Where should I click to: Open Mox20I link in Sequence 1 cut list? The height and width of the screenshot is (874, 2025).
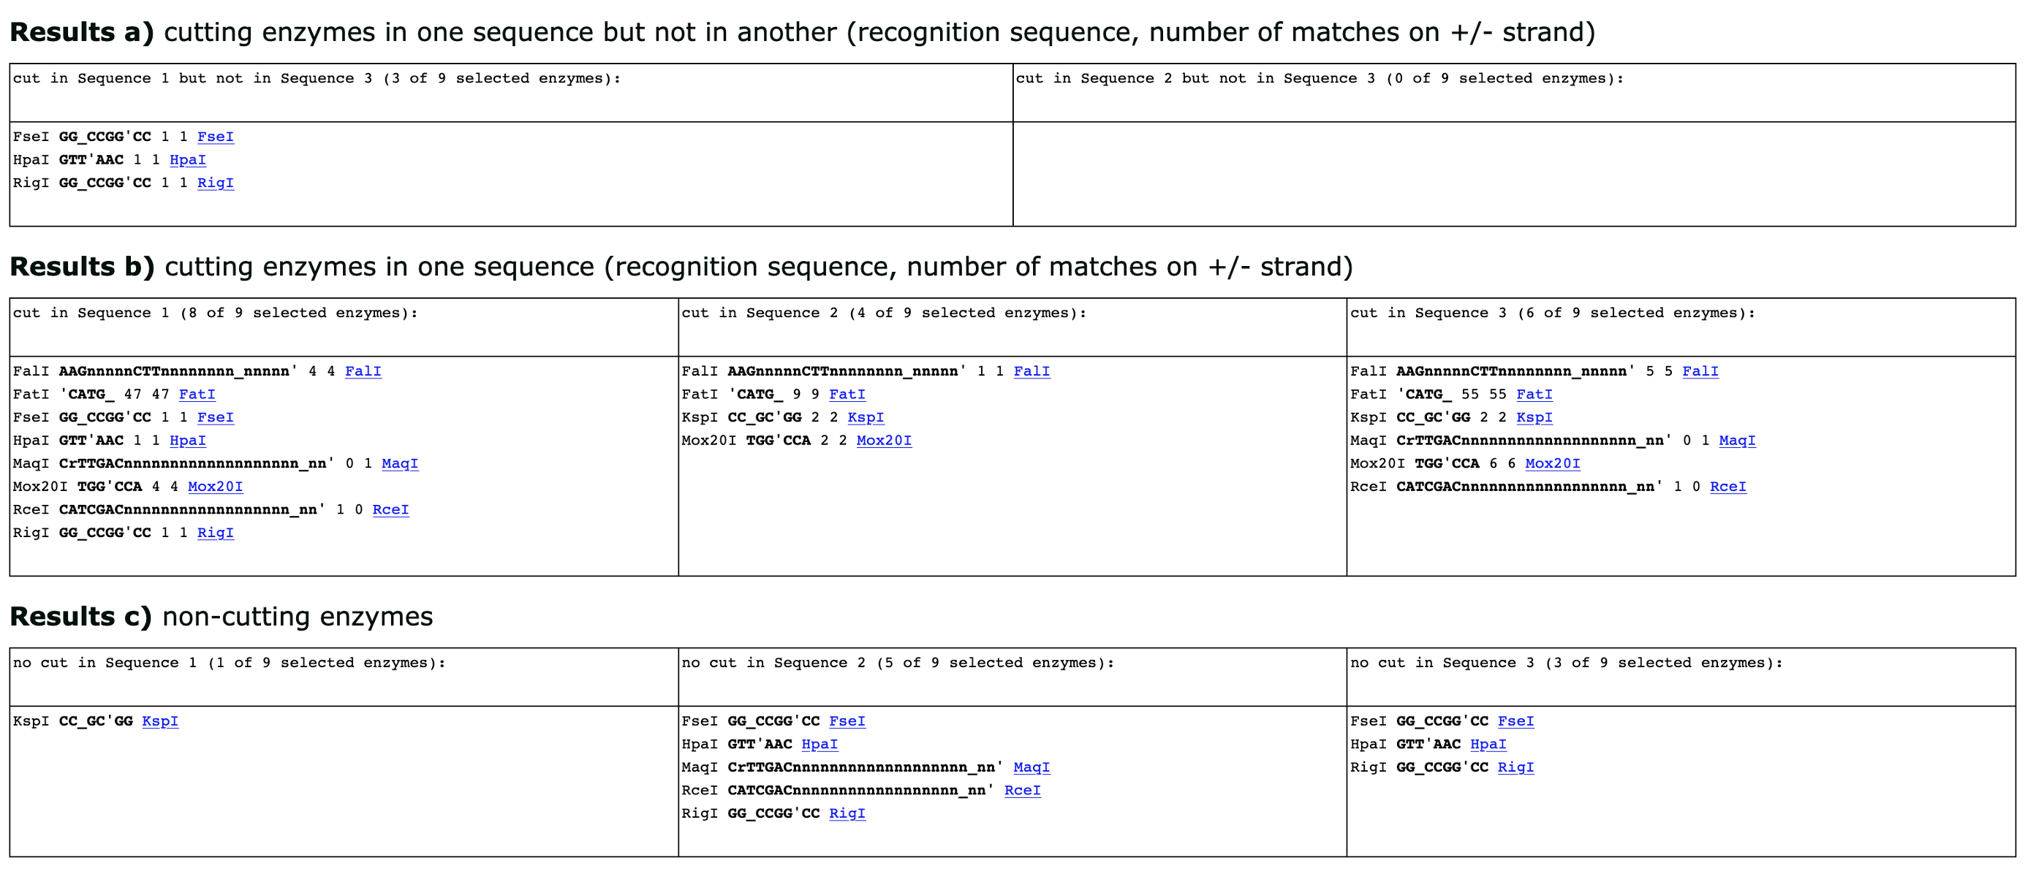click(x=216, y=487)
